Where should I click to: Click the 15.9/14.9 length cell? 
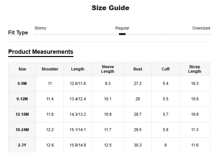(x=78, y=145)
